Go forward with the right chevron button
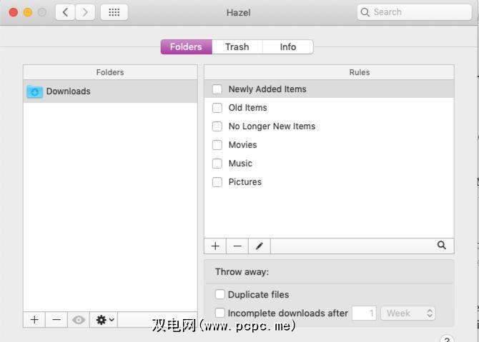Screen dimensions: 479x342 coord(85,13)
